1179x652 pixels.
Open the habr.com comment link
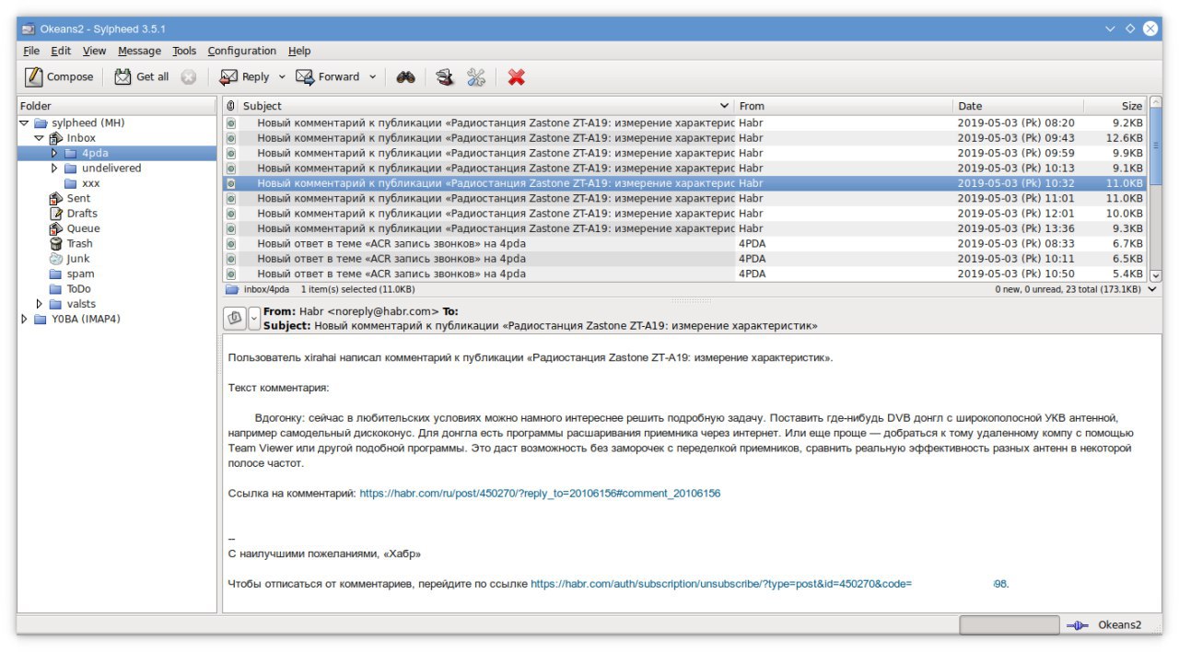(x=540, y=494)
